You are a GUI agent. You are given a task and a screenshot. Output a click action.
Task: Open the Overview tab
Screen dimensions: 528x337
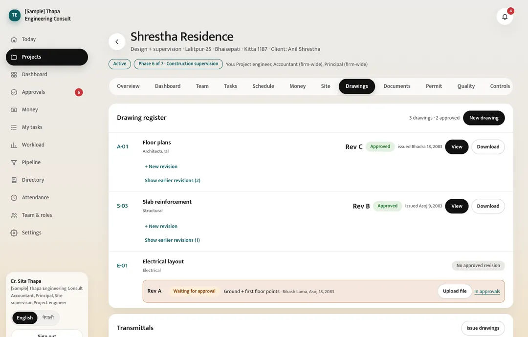pos(128,86)
